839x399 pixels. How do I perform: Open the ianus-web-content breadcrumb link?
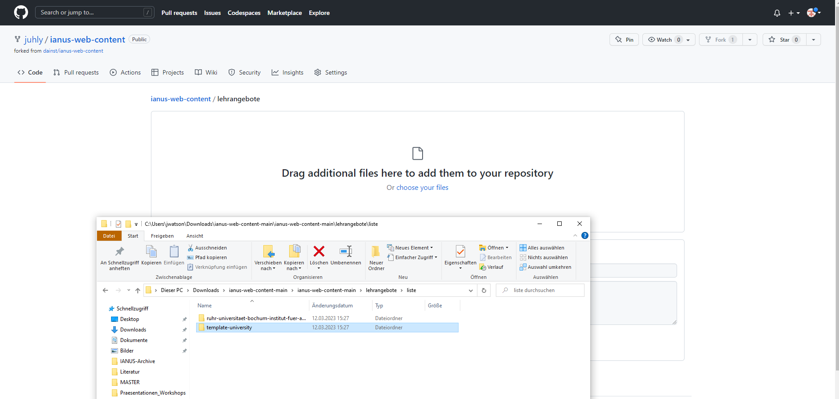pyautogui.click(x=181, y=99)
